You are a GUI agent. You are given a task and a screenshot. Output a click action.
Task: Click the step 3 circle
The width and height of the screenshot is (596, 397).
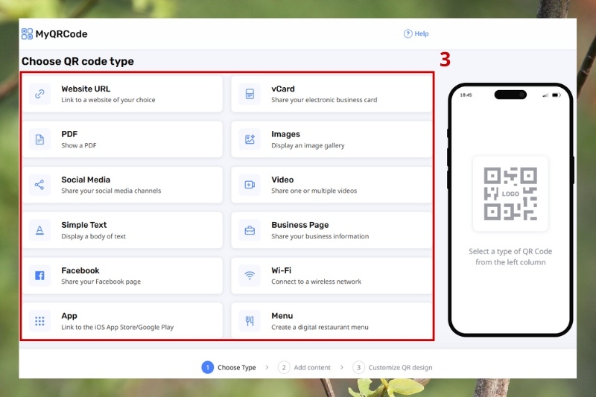pos(358,367)
